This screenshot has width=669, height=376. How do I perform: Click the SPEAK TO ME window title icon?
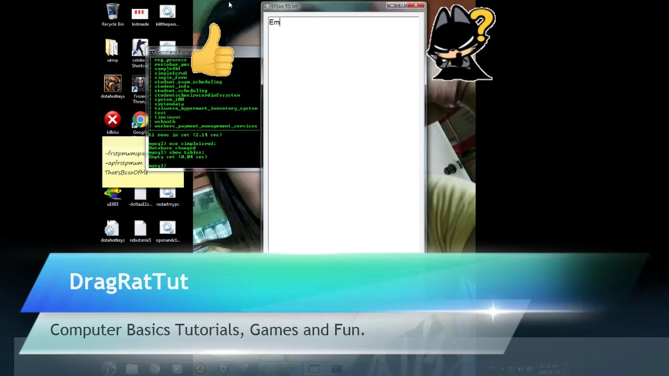pyautogui.click(x=267, y=6)
